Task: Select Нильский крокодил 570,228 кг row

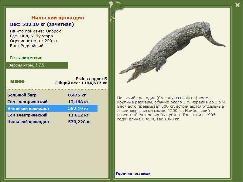Action: (x=52, y=122)
